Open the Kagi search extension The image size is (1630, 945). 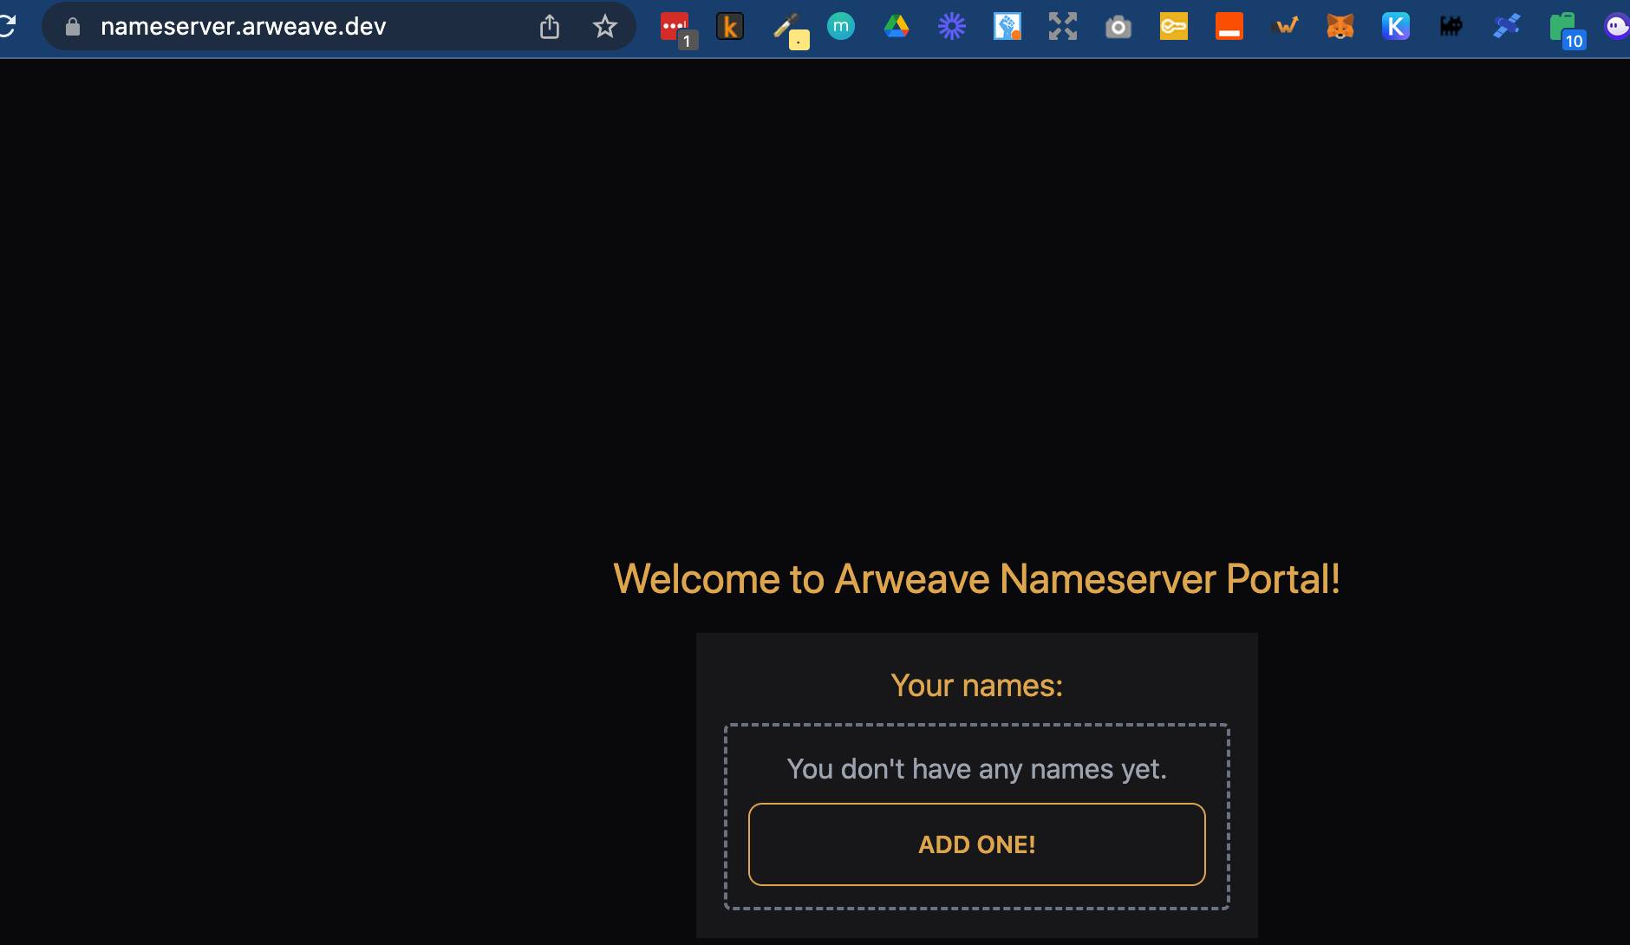pyautogui.click(x=729, y=26)
